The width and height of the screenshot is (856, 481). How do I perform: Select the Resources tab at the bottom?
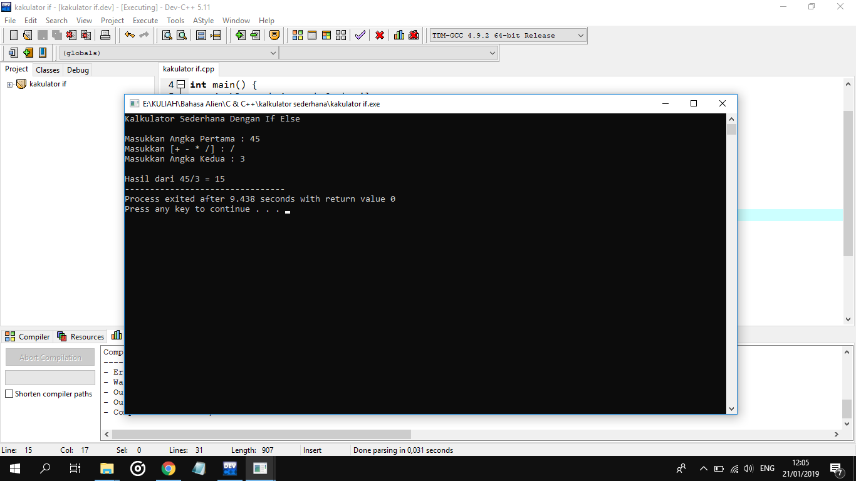(x=80, y=336)
